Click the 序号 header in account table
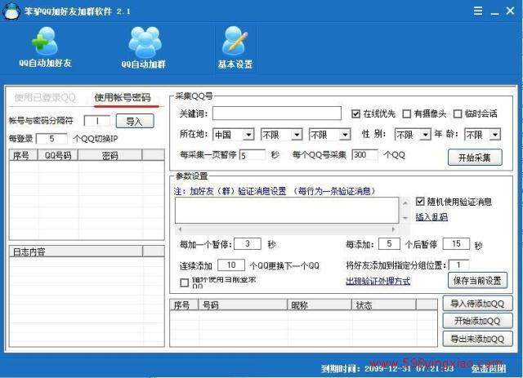The width and height of the screenshot is (523, 378). click(24, 155)
